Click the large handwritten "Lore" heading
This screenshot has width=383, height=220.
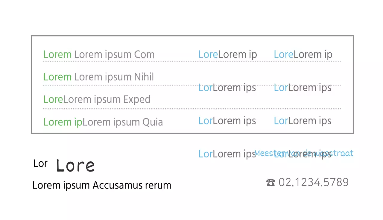tap(75, 166)
